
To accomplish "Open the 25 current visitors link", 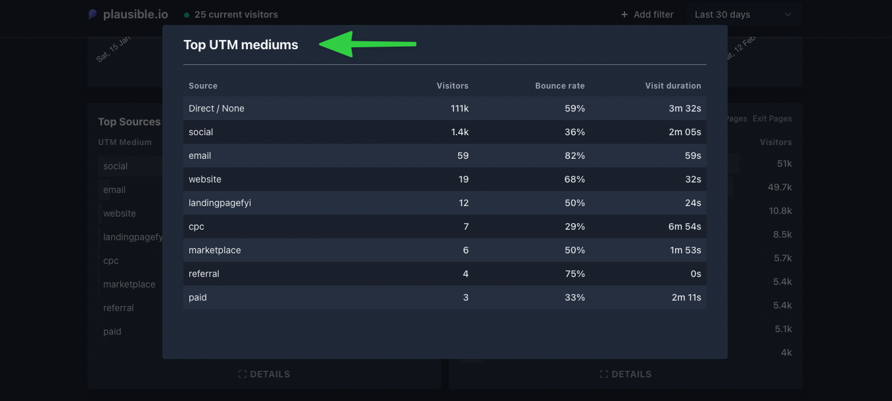I will click(236, 14).
